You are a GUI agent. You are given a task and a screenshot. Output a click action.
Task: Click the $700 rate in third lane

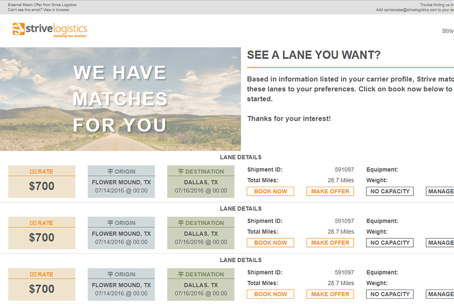42,289
